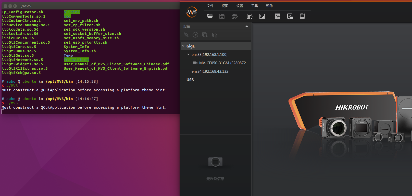The height and width of the screenshot is (196, 412).
Task: Click the batch stop acquisition icon
Action: (215, 35)
